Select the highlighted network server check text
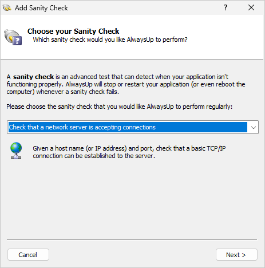The height and width of the screenshot is (268, 265). coord(82,127)
